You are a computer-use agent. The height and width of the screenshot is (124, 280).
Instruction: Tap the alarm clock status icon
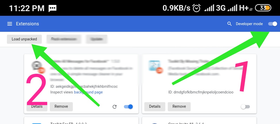197,8
